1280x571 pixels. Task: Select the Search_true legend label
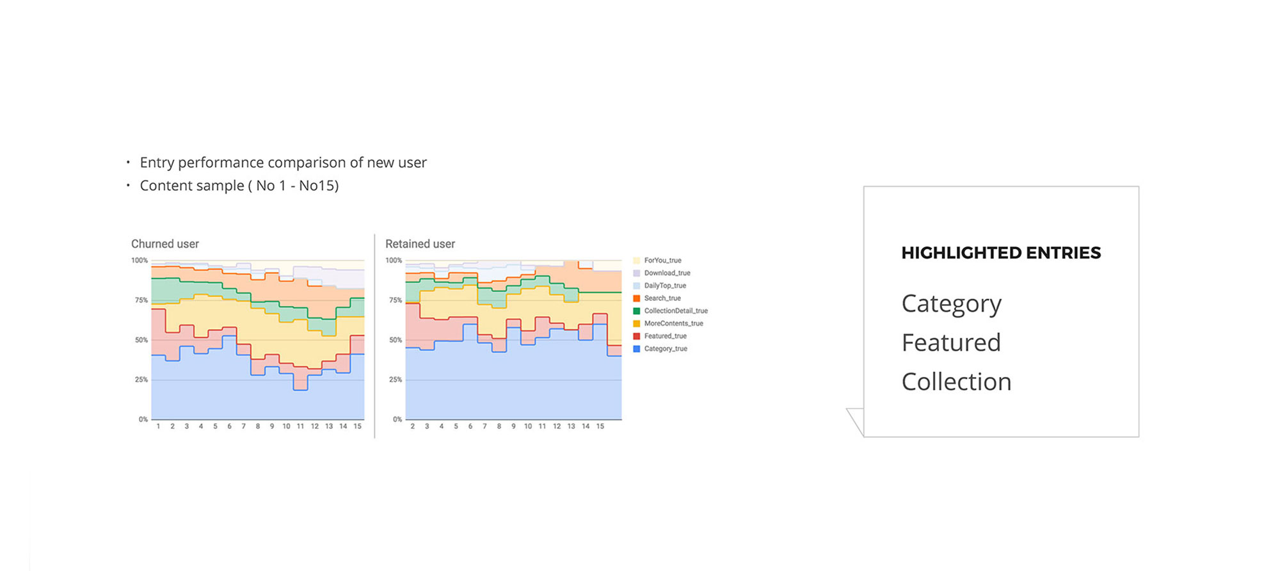click(x=662, y=298)
